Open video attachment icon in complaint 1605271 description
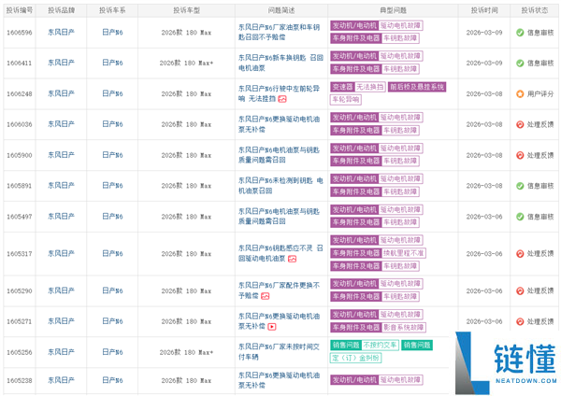This screenshot has height=396, width=561. pos(272,327)
